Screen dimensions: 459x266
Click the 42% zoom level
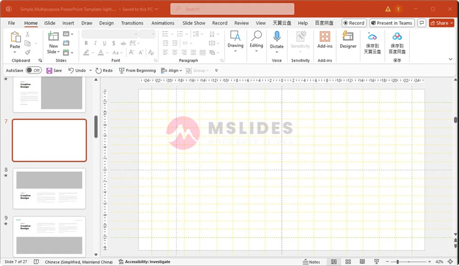[x=439, y=261]
